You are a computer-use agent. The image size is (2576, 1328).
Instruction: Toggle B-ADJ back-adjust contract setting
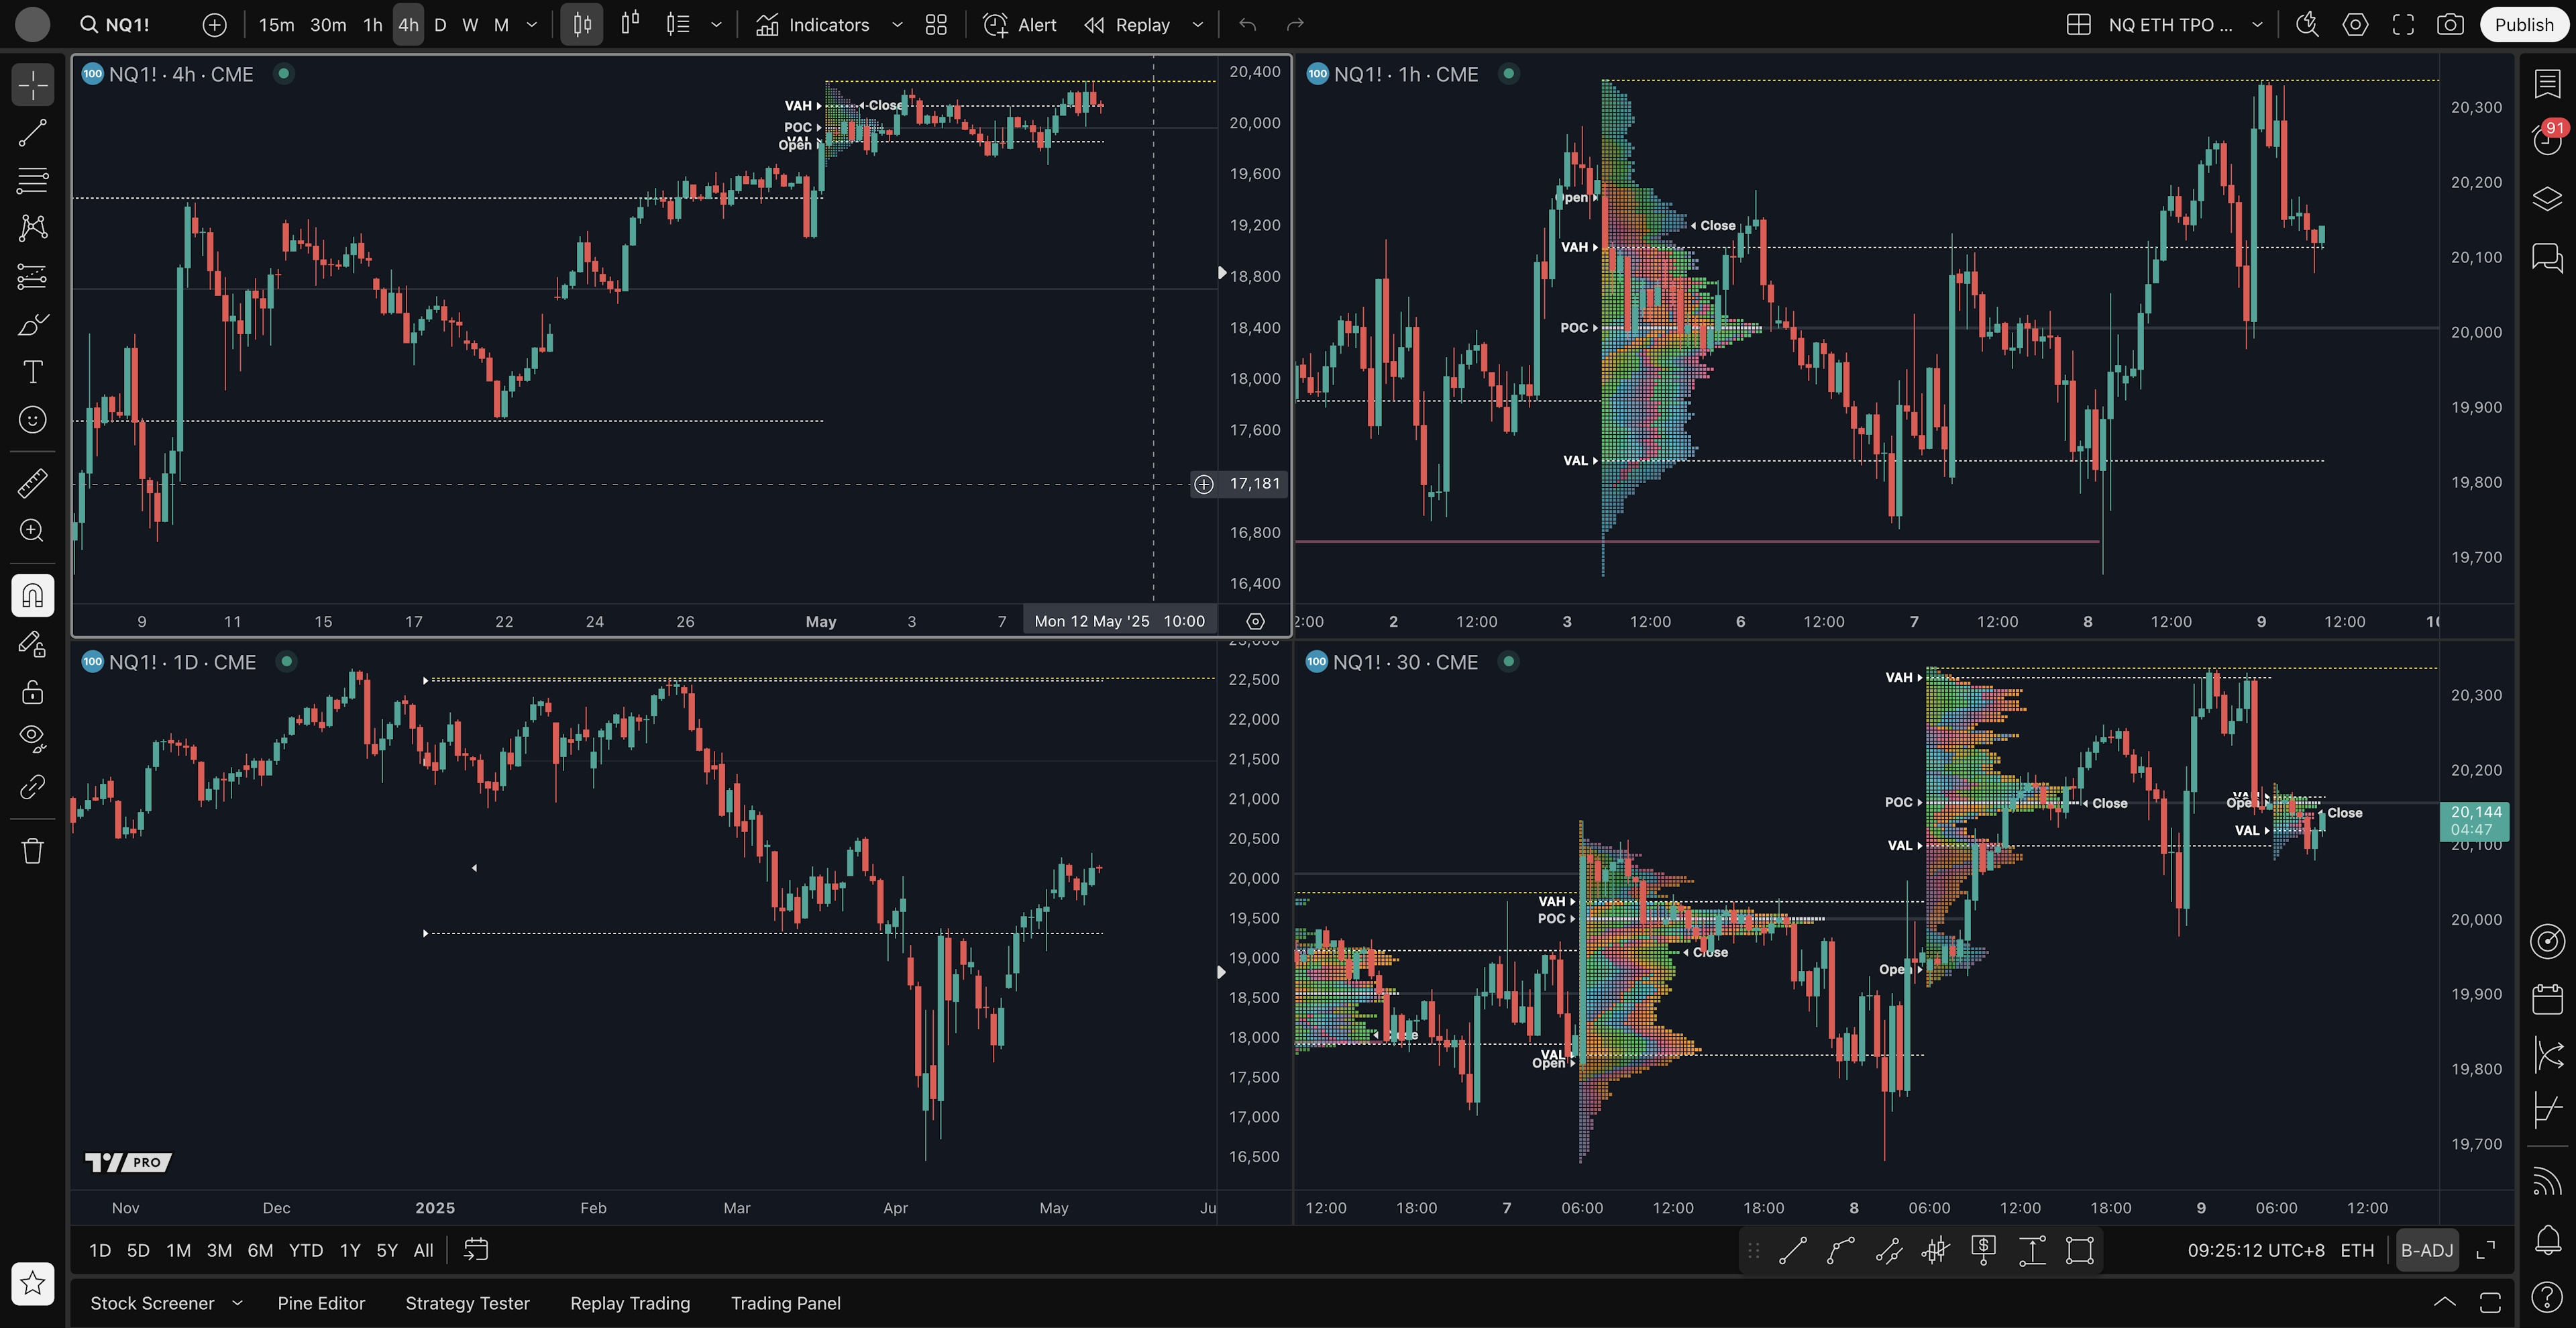(2427, 1250)
